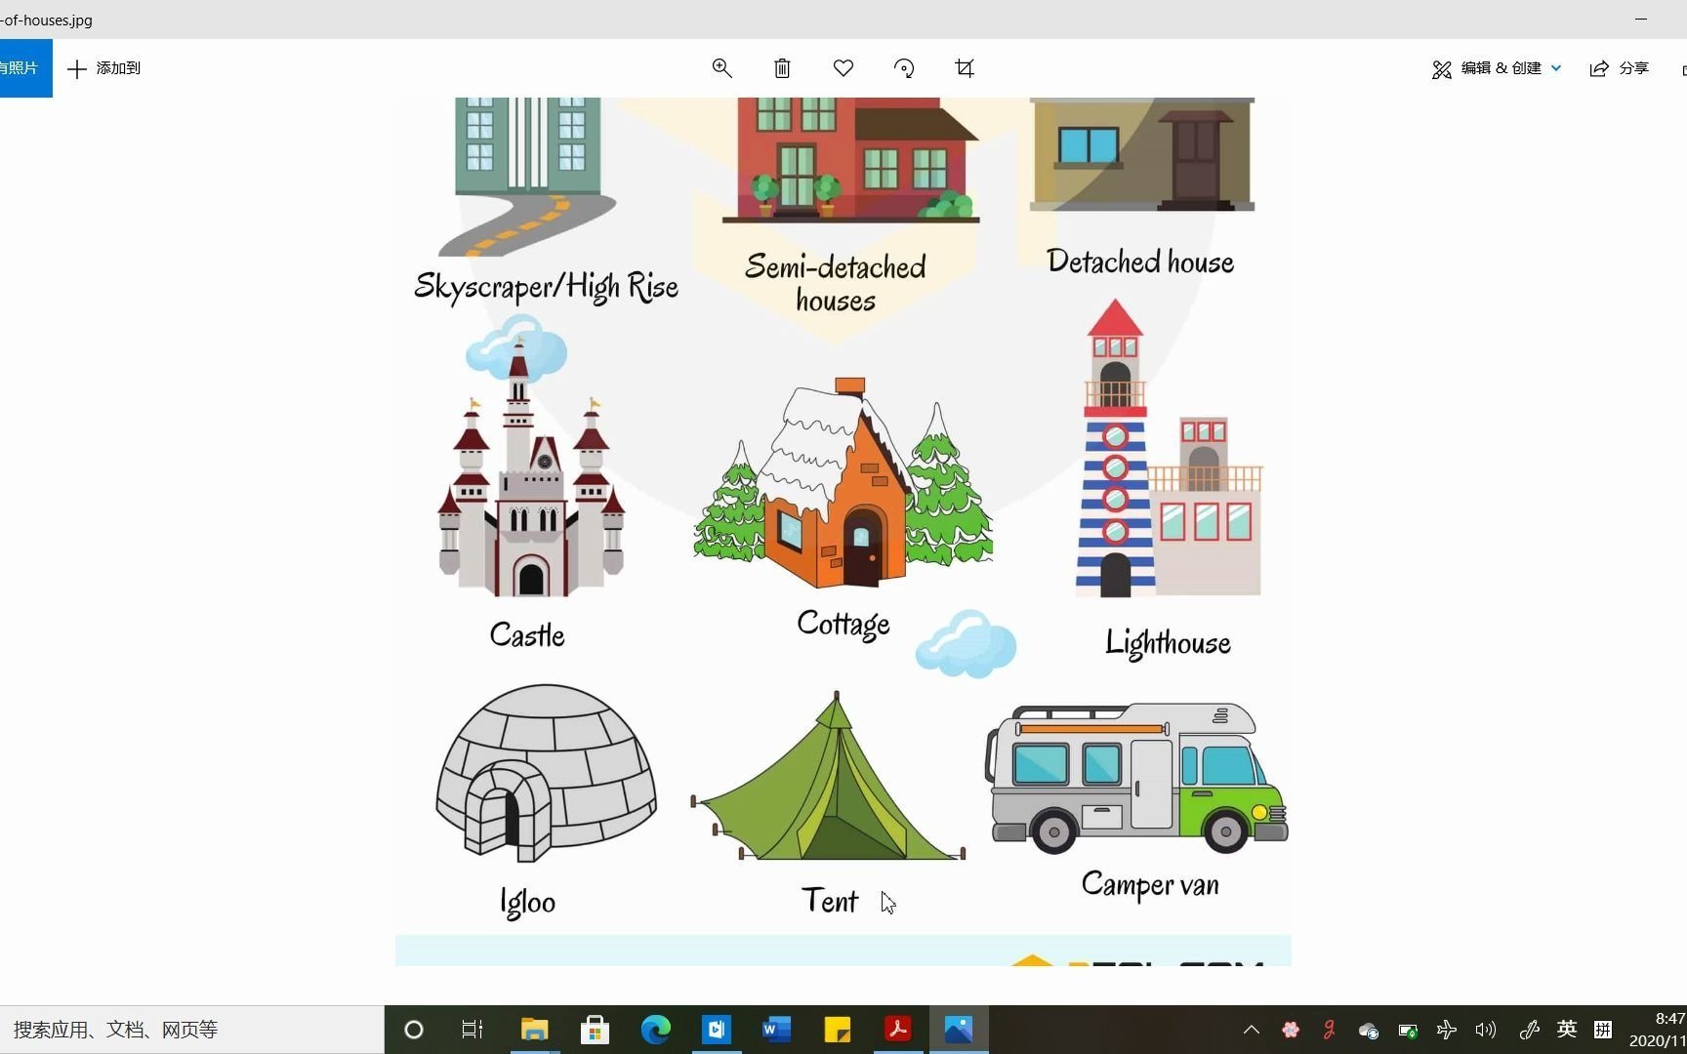Click the green tent illustration
This screenshot has width=1687, height=1054.
(828, 778)
